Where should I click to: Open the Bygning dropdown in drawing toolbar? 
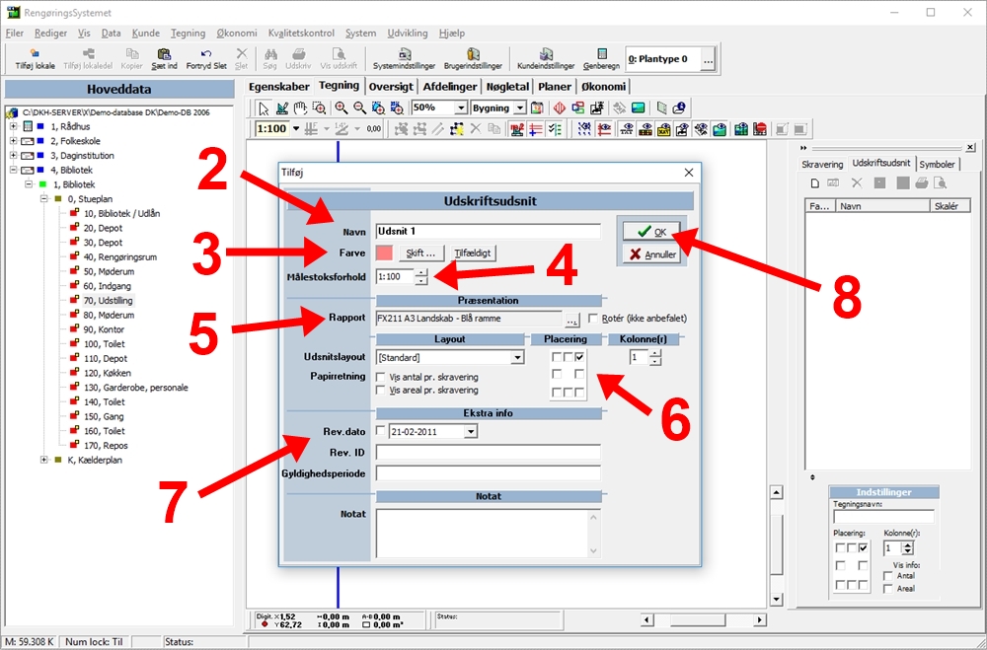[x=519, y=108]
